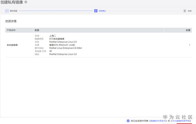The image size is (196, 124).
Task: Click the 系统盘 (GB) field label
Action: pyautogui.click(x=40, y=51)
